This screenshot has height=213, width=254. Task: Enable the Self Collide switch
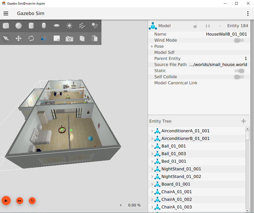pyautogui.click(x=239, y=77)
